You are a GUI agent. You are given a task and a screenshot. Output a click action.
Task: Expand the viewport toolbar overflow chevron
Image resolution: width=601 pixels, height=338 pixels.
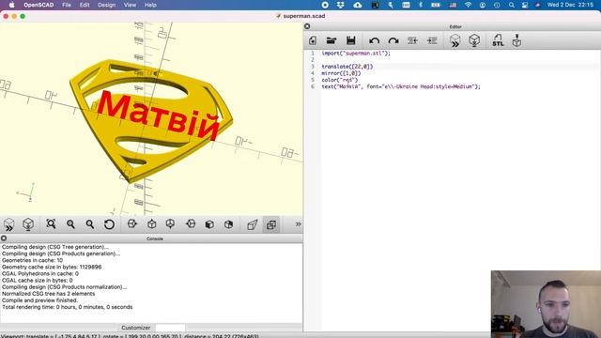point(298,224)
